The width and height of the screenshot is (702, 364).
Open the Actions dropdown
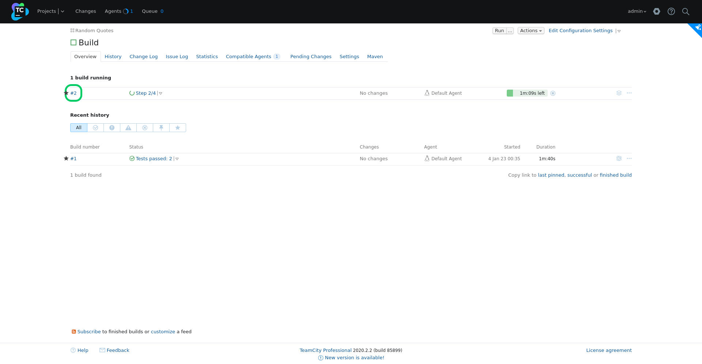[531, 31]
